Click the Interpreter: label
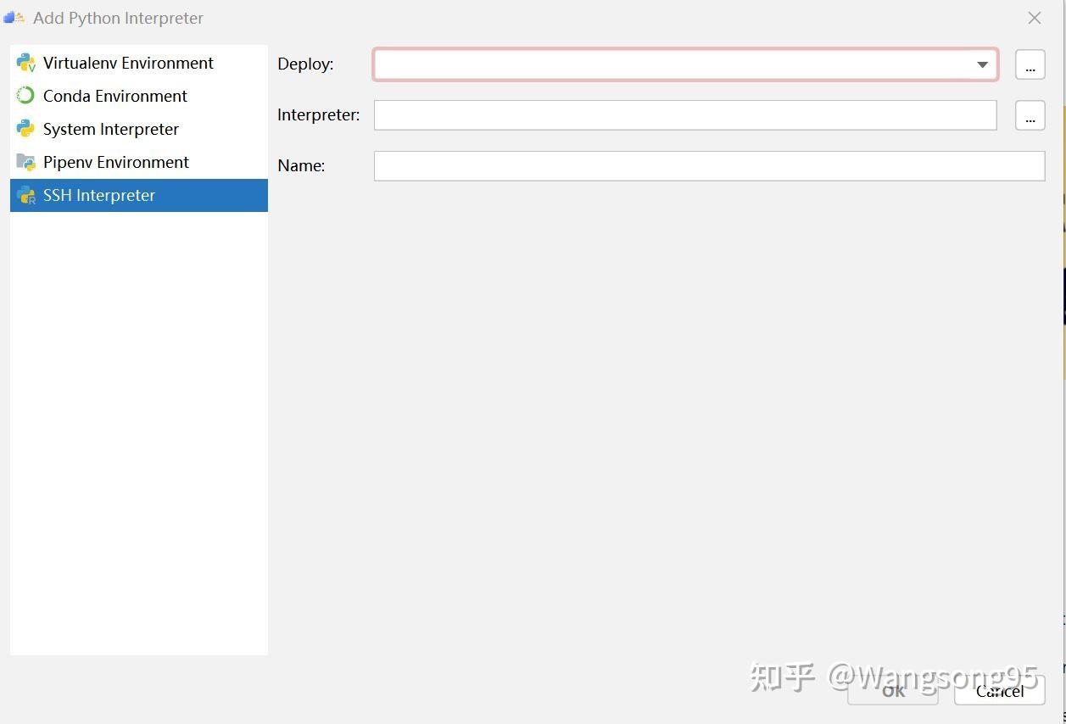Screen dimensions: 1066x724 click(x=319, y=115)
